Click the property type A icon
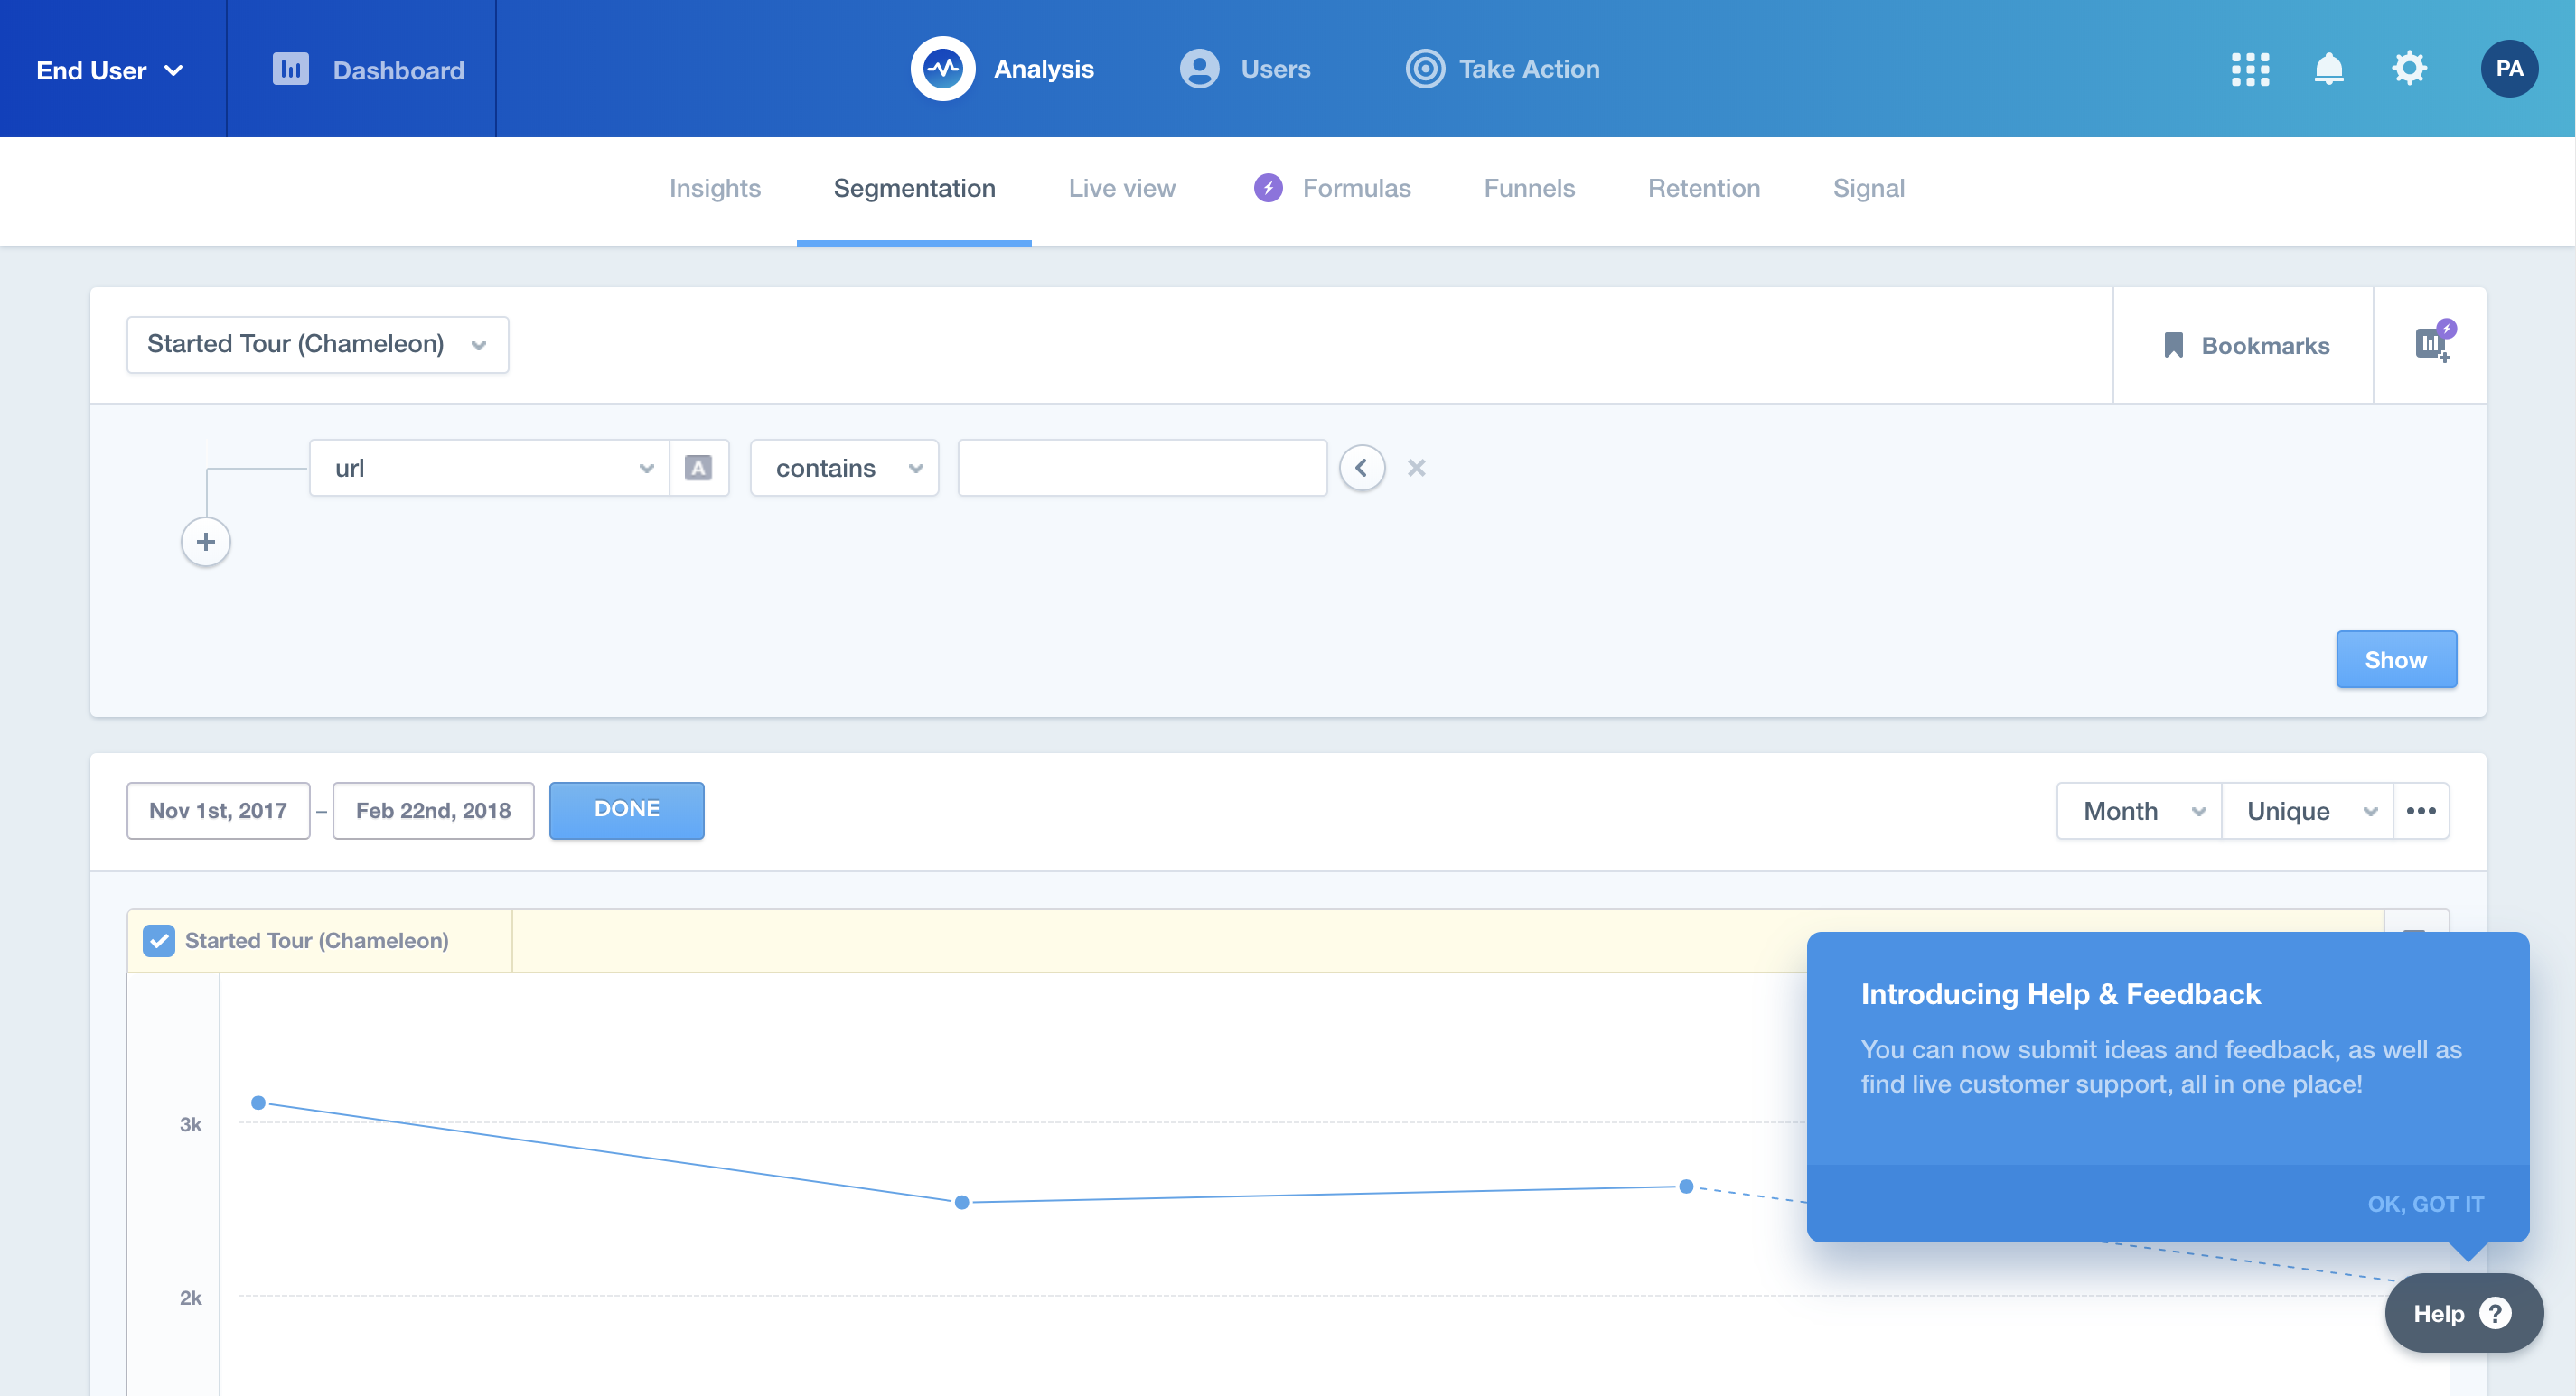This screenshot has width=2576, height=1396. click(698, 468)
